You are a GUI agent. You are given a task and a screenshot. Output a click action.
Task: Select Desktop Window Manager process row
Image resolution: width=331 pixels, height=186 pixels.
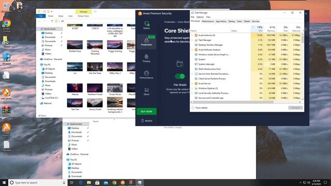247,45
